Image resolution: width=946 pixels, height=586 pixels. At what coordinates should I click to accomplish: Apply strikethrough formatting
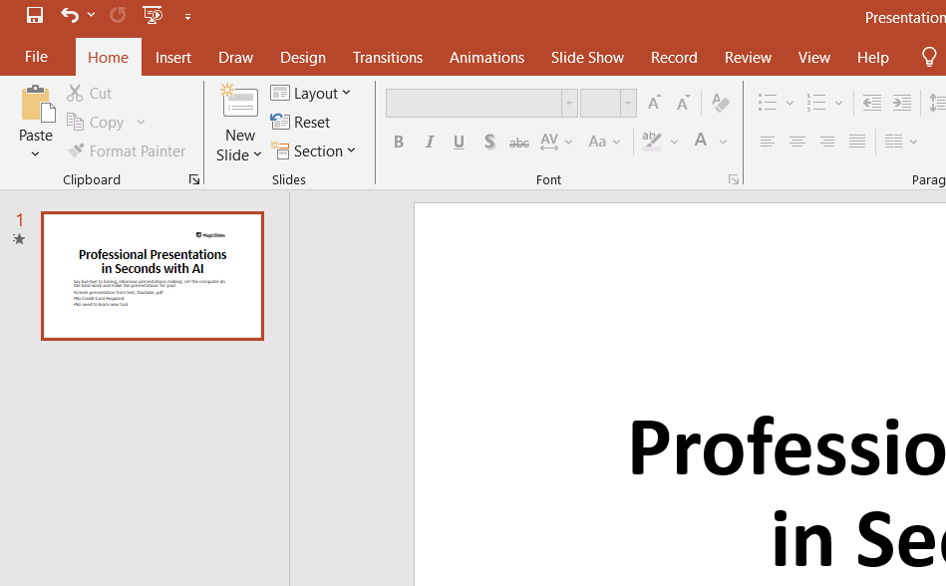tap(518, 142)
